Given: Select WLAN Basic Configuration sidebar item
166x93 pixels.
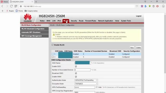Looking at the screenshot, I should pos(34,25).
